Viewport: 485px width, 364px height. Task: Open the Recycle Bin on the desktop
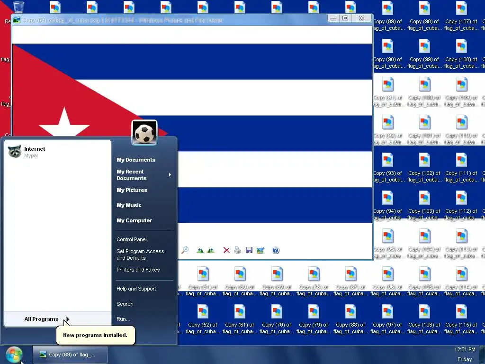pyautogui.click(x=18, y=7)
